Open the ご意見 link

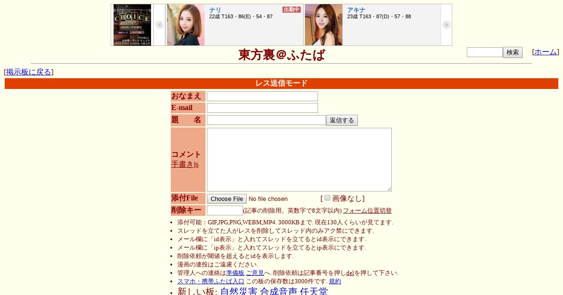coord(255,273)
